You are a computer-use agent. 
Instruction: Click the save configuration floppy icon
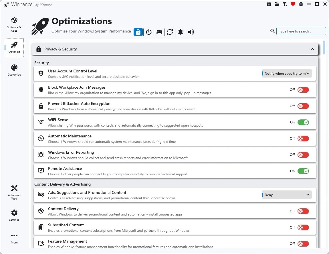point(269,4)
